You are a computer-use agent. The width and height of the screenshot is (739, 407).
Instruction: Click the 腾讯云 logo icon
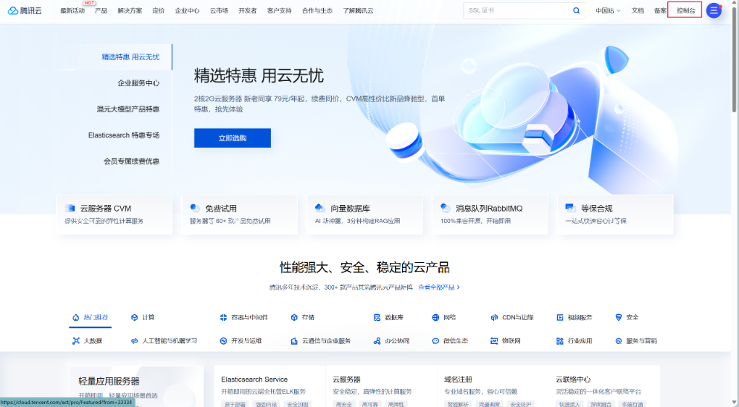click(13, 10)
